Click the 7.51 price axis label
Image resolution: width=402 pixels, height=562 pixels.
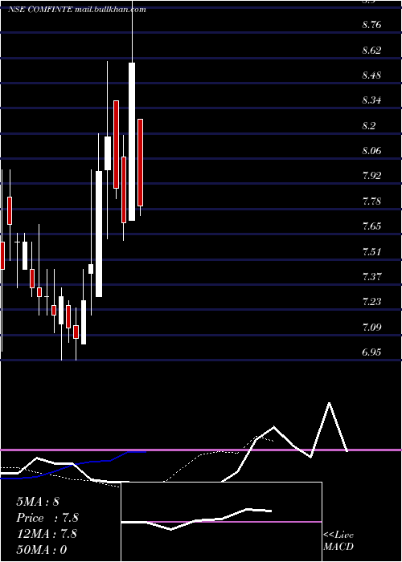pyautogui.click(x=371, y=251)
